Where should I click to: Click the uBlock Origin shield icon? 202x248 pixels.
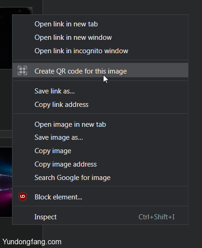coord(23,197)
